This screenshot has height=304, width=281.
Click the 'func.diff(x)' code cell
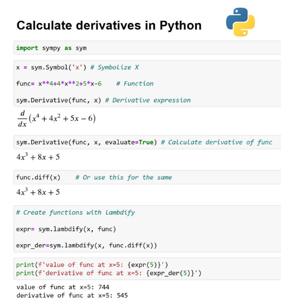coord(147,177)
